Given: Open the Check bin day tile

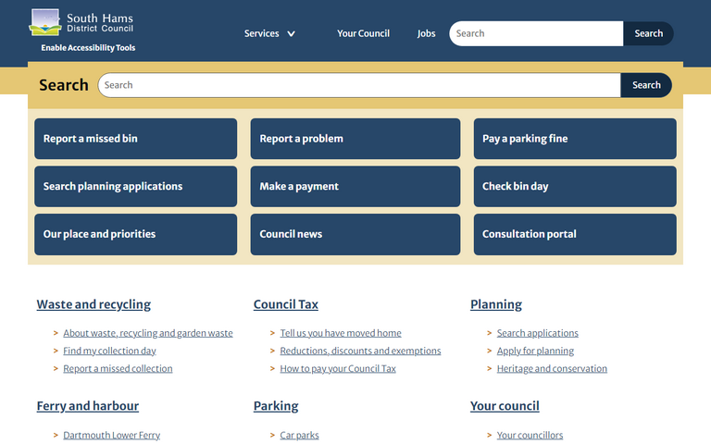Looking at the screenshot, I should point(574,186).
